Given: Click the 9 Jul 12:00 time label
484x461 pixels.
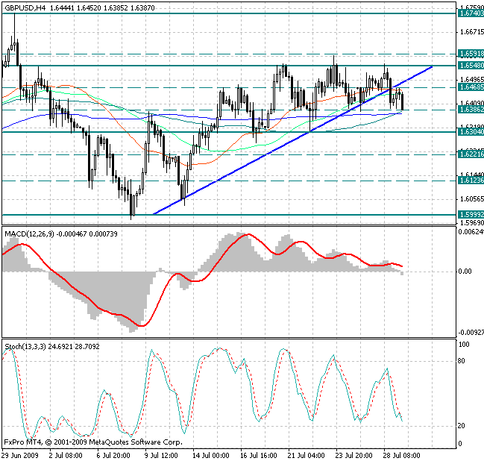Looking at the screenshot, I should tap(161, 456).
